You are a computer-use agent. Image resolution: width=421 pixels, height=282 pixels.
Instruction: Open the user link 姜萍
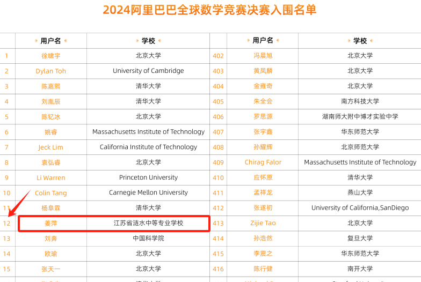click(x=51, y=223)
